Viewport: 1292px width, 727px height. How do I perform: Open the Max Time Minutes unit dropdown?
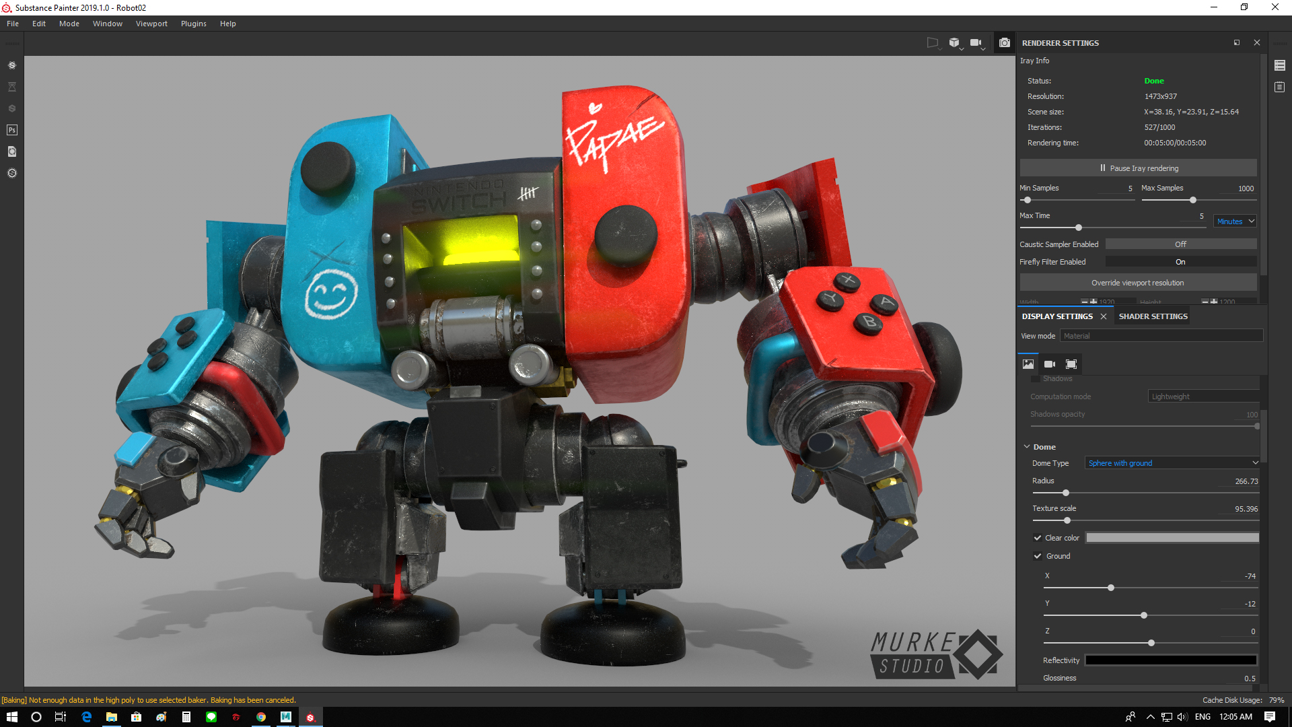click(x=1235, y=221)
